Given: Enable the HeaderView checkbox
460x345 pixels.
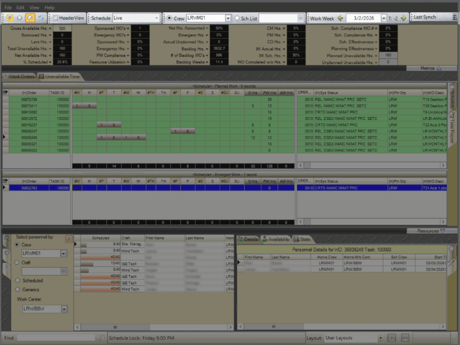Looking at the screenshot, I should point(55,18).
